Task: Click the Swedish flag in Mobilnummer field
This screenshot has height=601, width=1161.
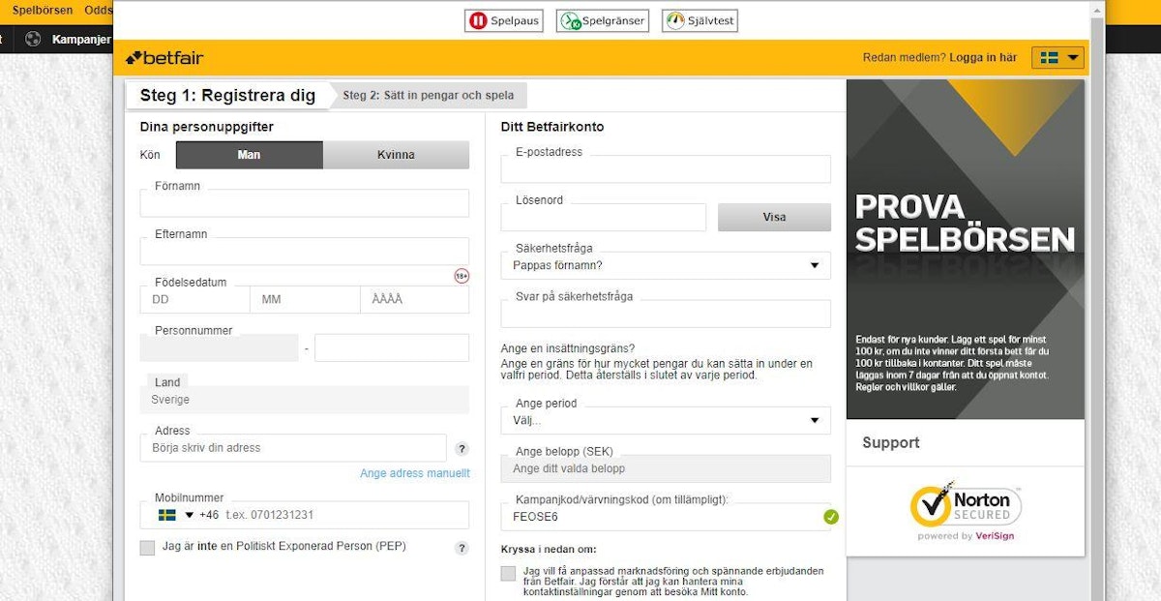Action: (x=167, y=515)
